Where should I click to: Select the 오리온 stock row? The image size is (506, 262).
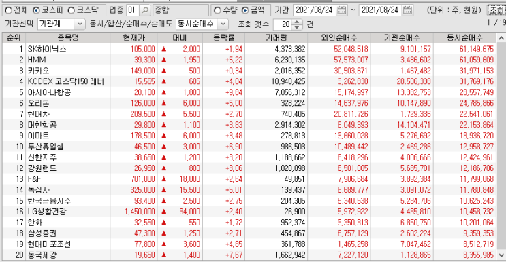[x=249, y=103]
